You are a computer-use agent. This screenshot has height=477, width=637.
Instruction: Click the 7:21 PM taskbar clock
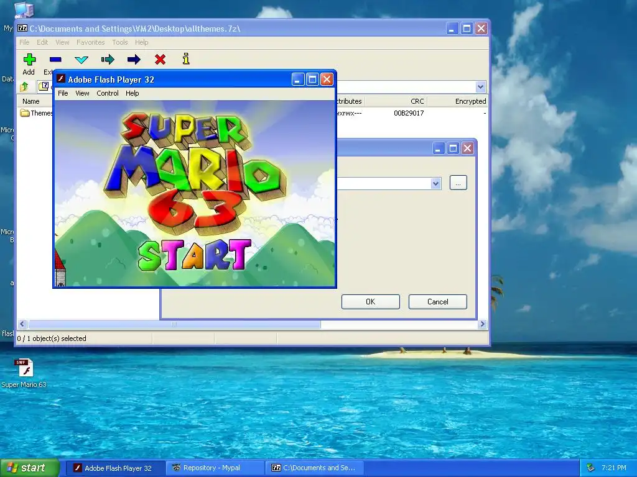pos(614,468)
